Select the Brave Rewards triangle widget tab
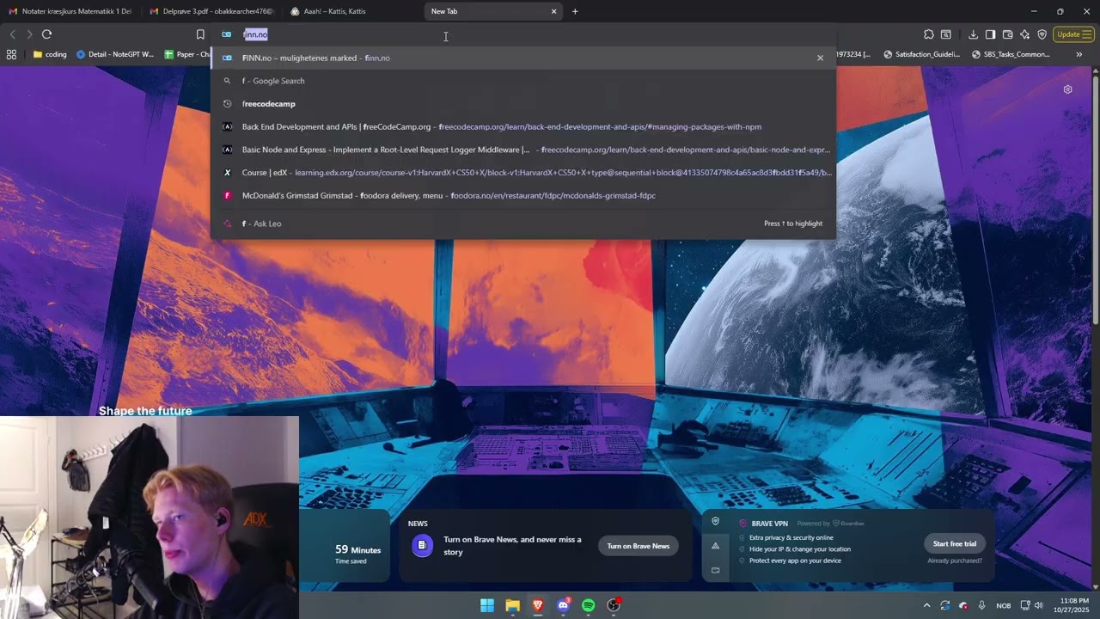This screenshot has width=1100, height=619. pyautogui.click(x=715, y=545)
